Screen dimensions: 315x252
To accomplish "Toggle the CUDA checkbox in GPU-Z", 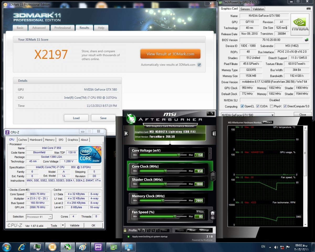I will click(x=258, y=106).
